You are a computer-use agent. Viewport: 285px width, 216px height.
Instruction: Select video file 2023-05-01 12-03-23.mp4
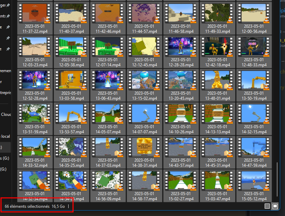coord(35,52)
